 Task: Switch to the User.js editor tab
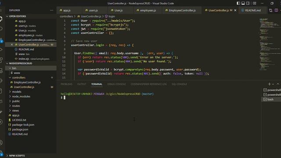point(121,11)
